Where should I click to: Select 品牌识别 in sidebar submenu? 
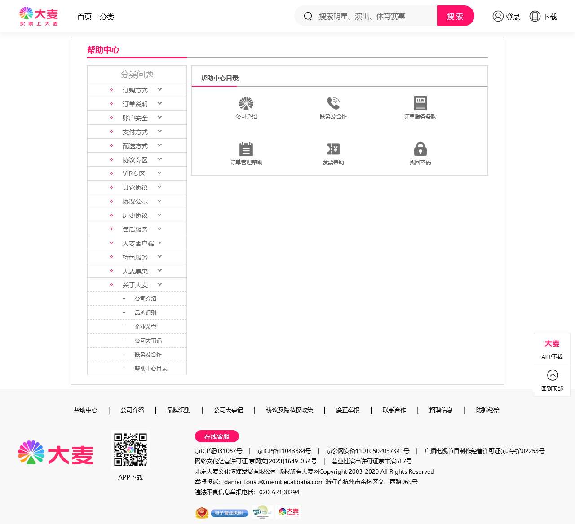146,313
